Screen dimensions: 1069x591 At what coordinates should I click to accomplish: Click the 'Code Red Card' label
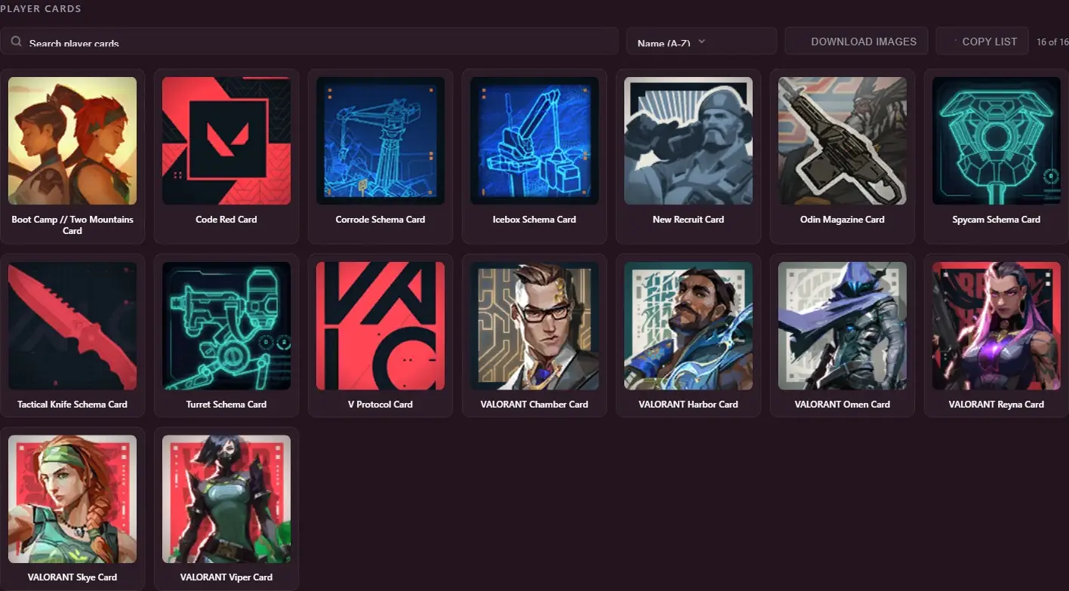(226, 220)
